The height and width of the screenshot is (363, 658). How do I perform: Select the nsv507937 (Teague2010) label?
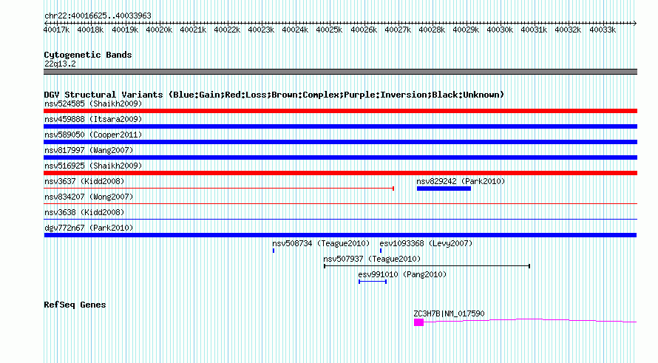[x=372, y=259]
